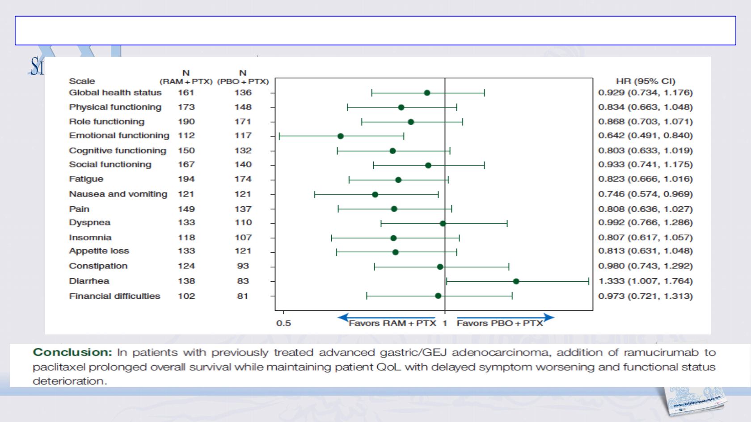The height and width of the screenshot is (422, 751).
Task: Click the 'Constipation' row label
Action: (x=98, y=266)
